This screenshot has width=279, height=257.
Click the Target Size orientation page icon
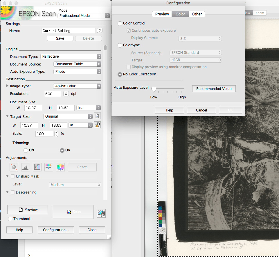tap(97, 116)
